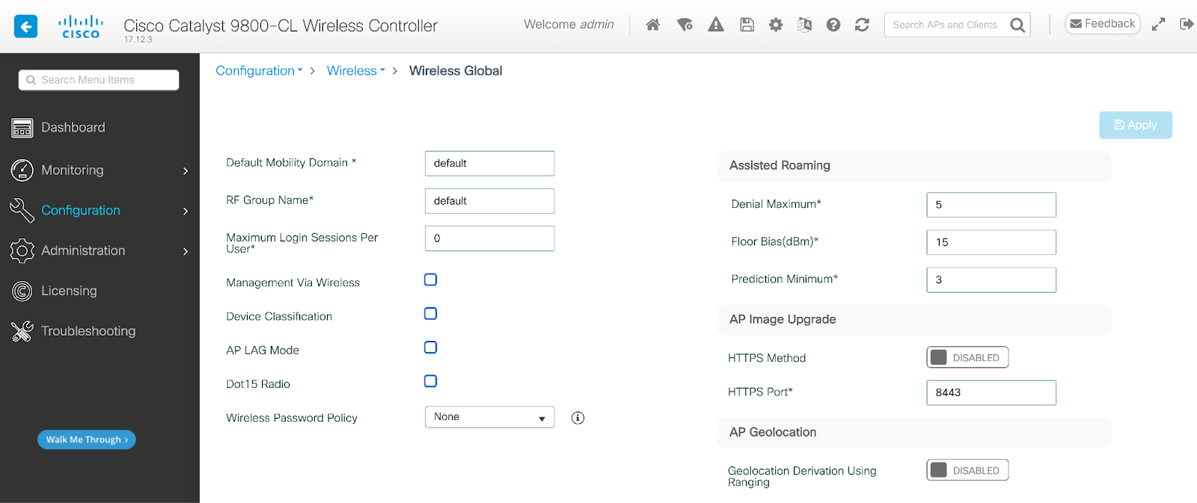Screen dimensions: 1197x503
Task: Select Licensing in sidebar
Action: coord(69,291)
